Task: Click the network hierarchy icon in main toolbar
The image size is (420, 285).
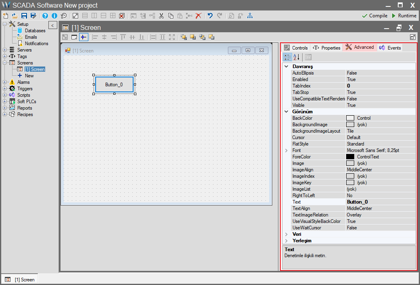Action: point(250,16)
